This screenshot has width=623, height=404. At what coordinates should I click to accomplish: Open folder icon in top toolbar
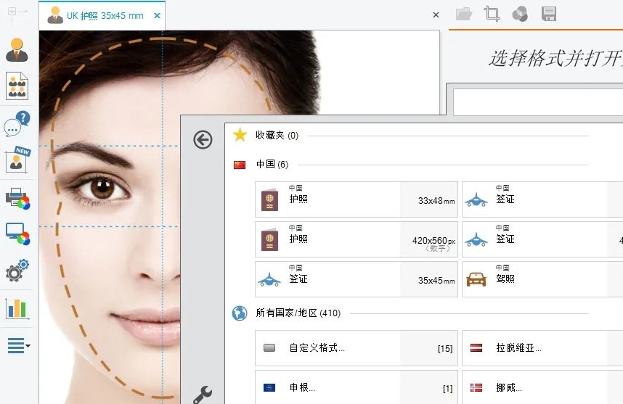[464, 15]
